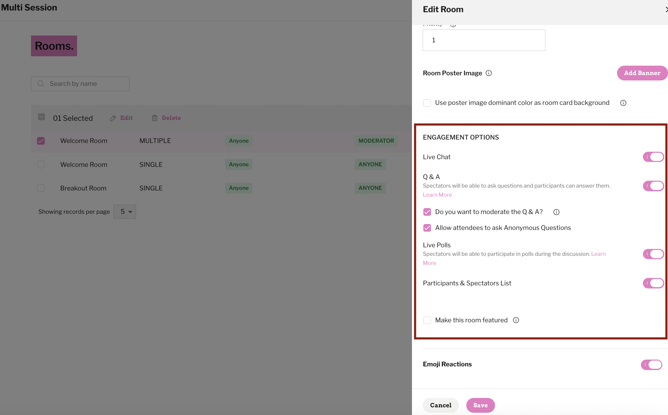668x415 pixels.
Task: Click the 01 Selected label
Action: point(73,118)
